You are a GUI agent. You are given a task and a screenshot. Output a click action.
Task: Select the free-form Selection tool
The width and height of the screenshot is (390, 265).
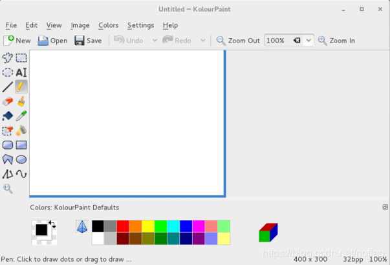(8, 58)
